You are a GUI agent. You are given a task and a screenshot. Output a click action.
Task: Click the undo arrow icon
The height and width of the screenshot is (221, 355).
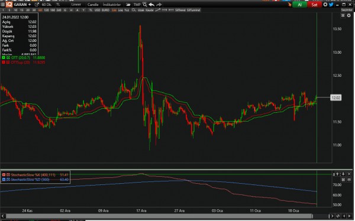(x=151, y=5)
